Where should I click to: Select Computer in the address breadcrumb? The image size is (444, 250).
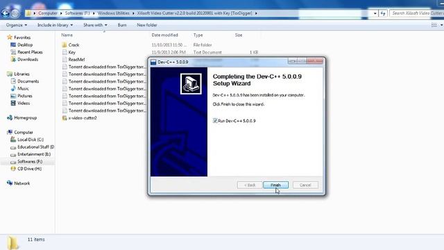pos(48,13)
